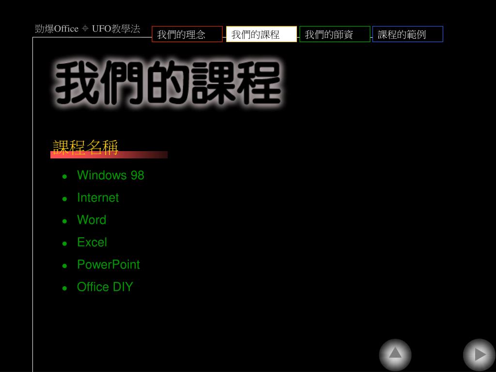The height and width of the screenshot is (372, 496).
Task: Select the Windows 98 list item
Action: point(110,175)
